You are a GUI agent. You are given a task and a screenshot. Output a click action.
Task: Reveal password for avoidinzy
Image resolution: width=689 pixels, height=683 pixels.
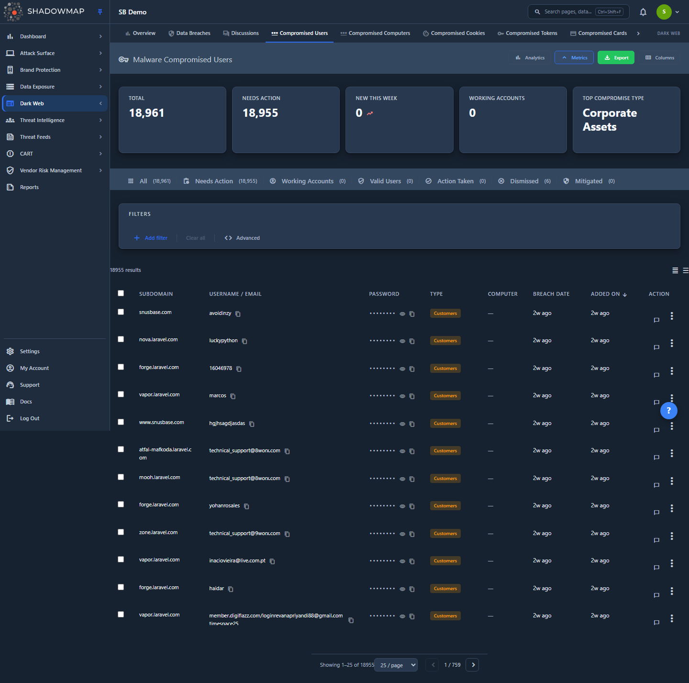(x=402, y=314)
